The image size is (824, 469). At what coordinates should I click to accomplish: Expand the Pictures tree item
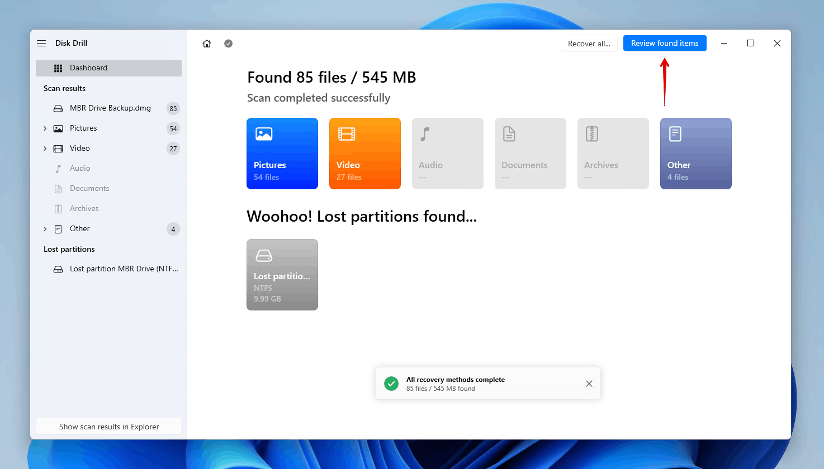pos(45,128)
